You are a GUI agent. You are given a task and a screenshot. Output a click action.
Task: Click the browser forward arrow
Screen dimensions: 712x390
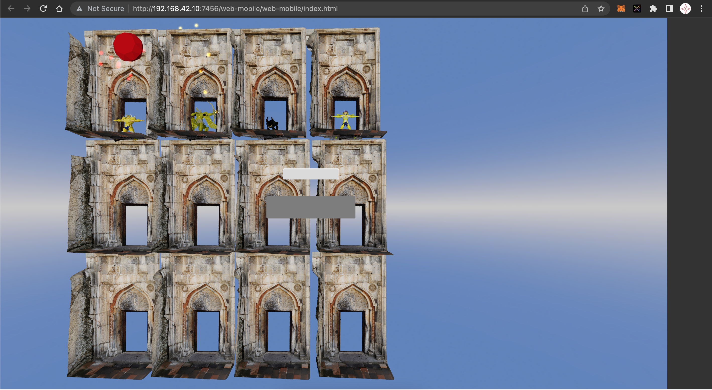point(27,9)
